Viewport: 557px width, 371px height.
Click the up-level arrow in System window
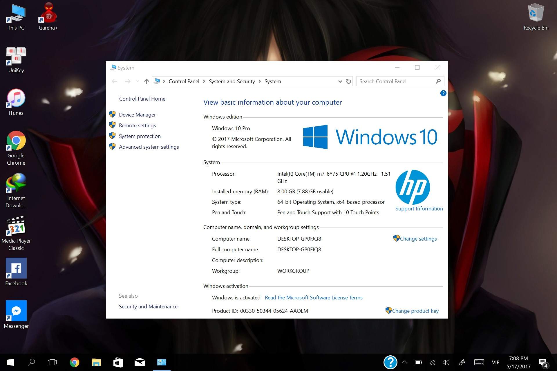pyautogui.click(x=147, y=81)
